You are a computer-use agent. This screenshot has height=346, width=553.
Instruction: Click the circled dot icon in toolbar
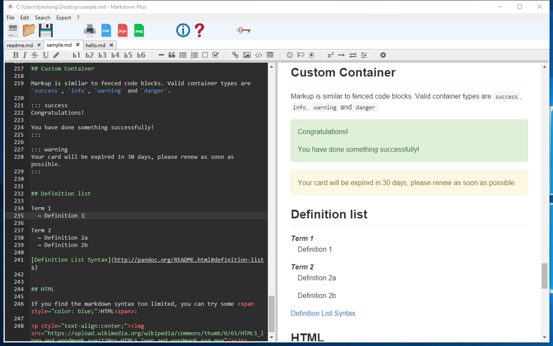pyautogui.click(x=311, y=55)
